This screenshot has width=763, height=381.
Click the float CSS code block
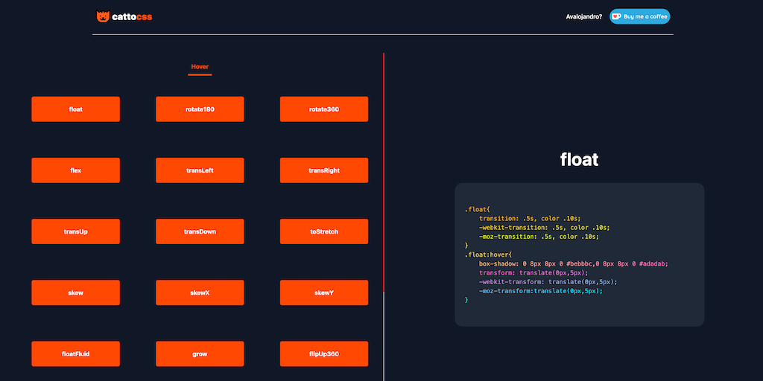tap(579, 254)
